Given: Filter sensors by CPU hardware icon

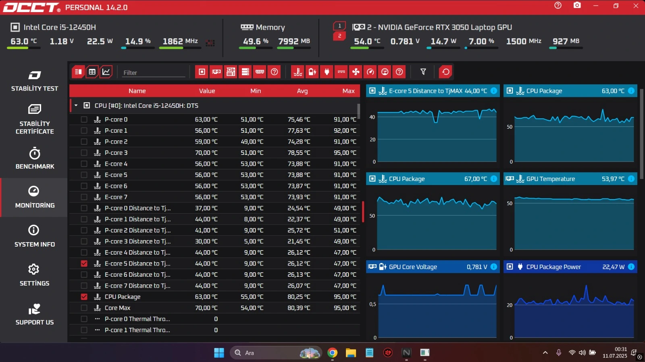Looking at the screenshot, I should pos(202,72).
